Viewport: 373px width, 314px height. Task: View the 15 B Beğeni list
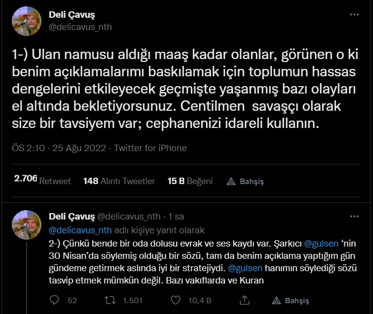[190, 181]
